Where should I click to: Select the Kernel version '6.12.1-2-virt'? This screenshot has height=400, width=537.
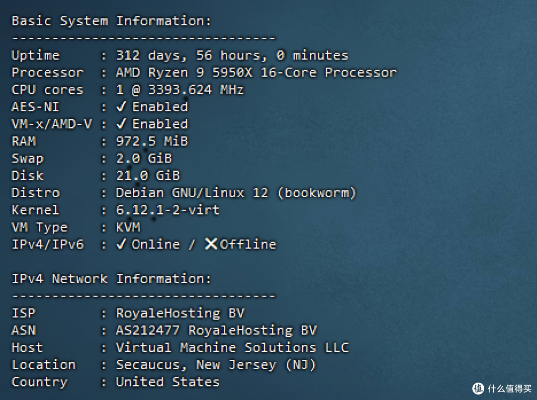(168, 210)
